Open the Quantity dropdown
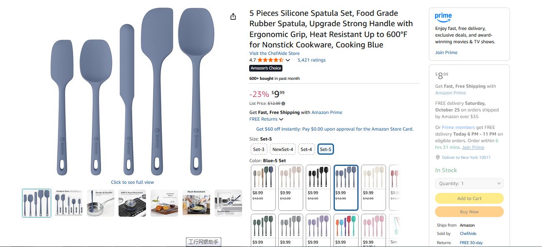The width and height of the screenshot is (542, 247). pyautogui.click(x=469, y=183)
